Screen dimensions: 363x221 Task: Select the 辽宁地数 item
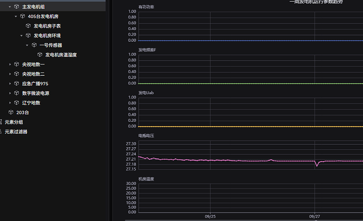31,103
